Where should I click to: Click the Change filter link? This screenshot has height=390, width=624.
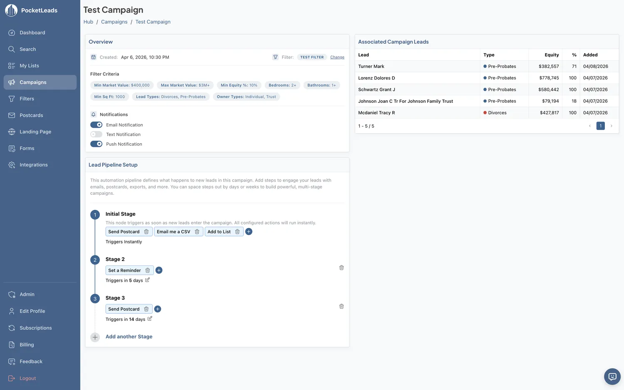click(x=337, y=57)
